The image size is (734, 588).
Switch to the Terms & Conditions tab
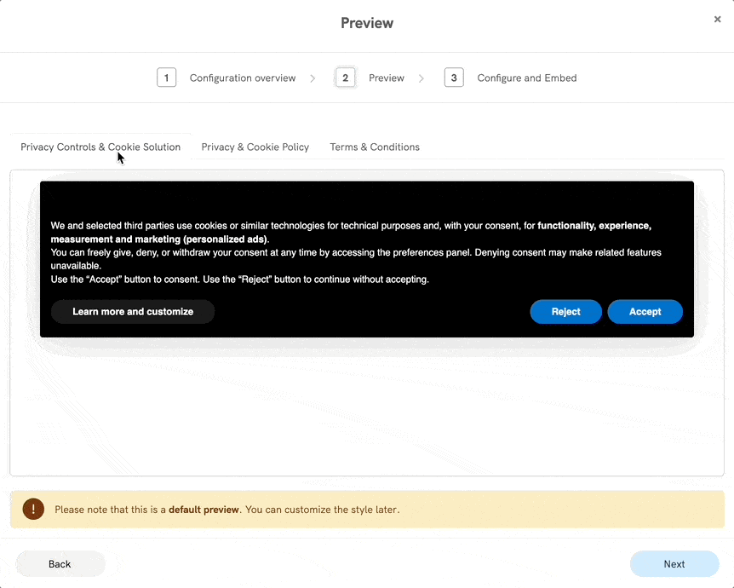(x=375, y=147)
